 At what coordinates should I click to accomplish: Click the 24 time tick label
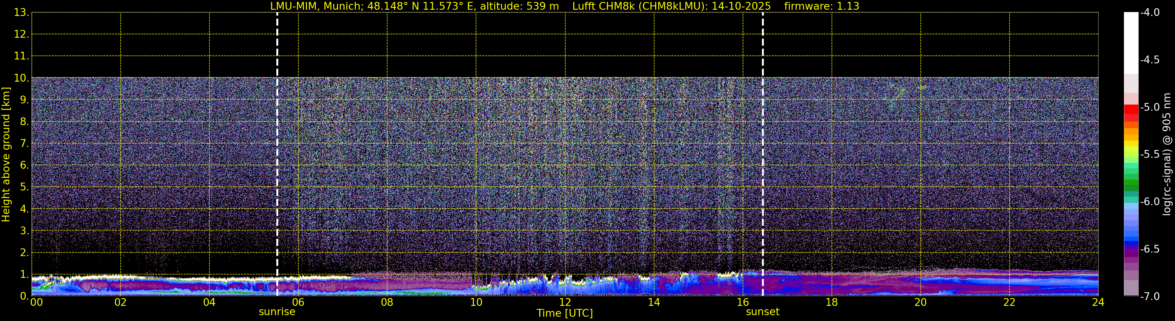pyautogui.click(x=1098, y=302)
